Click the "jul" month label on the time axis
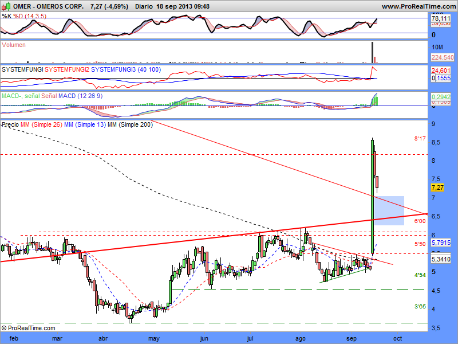 [x=250, y=338]
